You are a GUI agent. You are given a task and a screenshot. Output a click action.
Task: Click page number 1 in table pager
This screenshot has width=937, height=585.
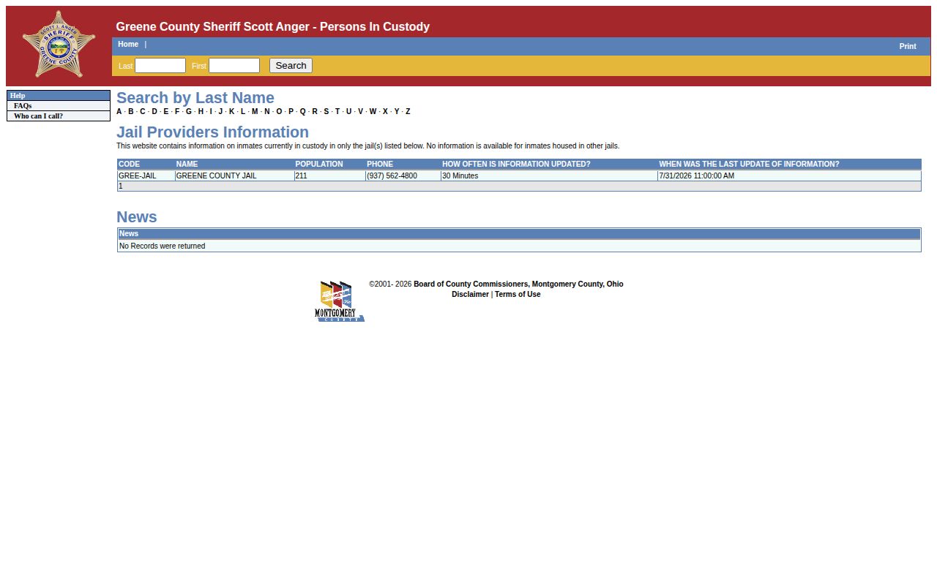121,186
